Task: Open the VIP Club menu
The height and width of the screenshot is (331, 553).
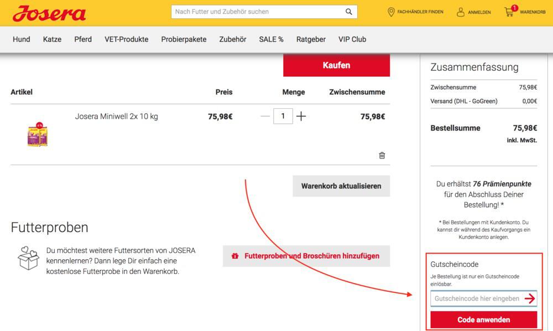Action: 352,39
